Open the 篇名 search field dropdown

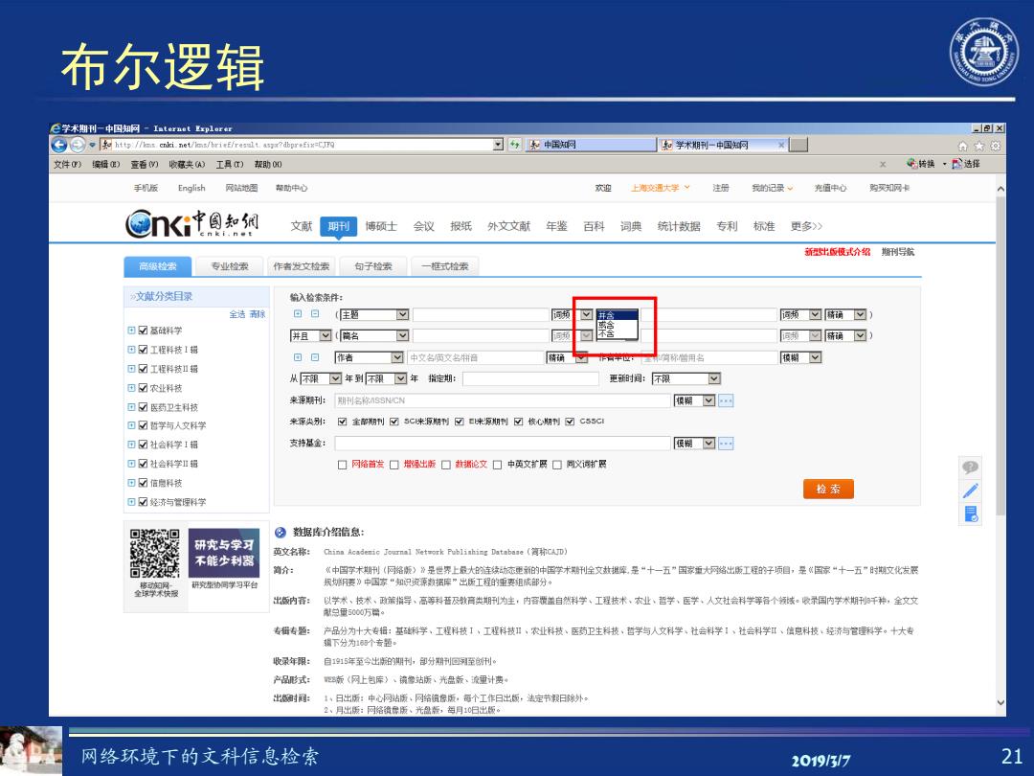(374, 336)
